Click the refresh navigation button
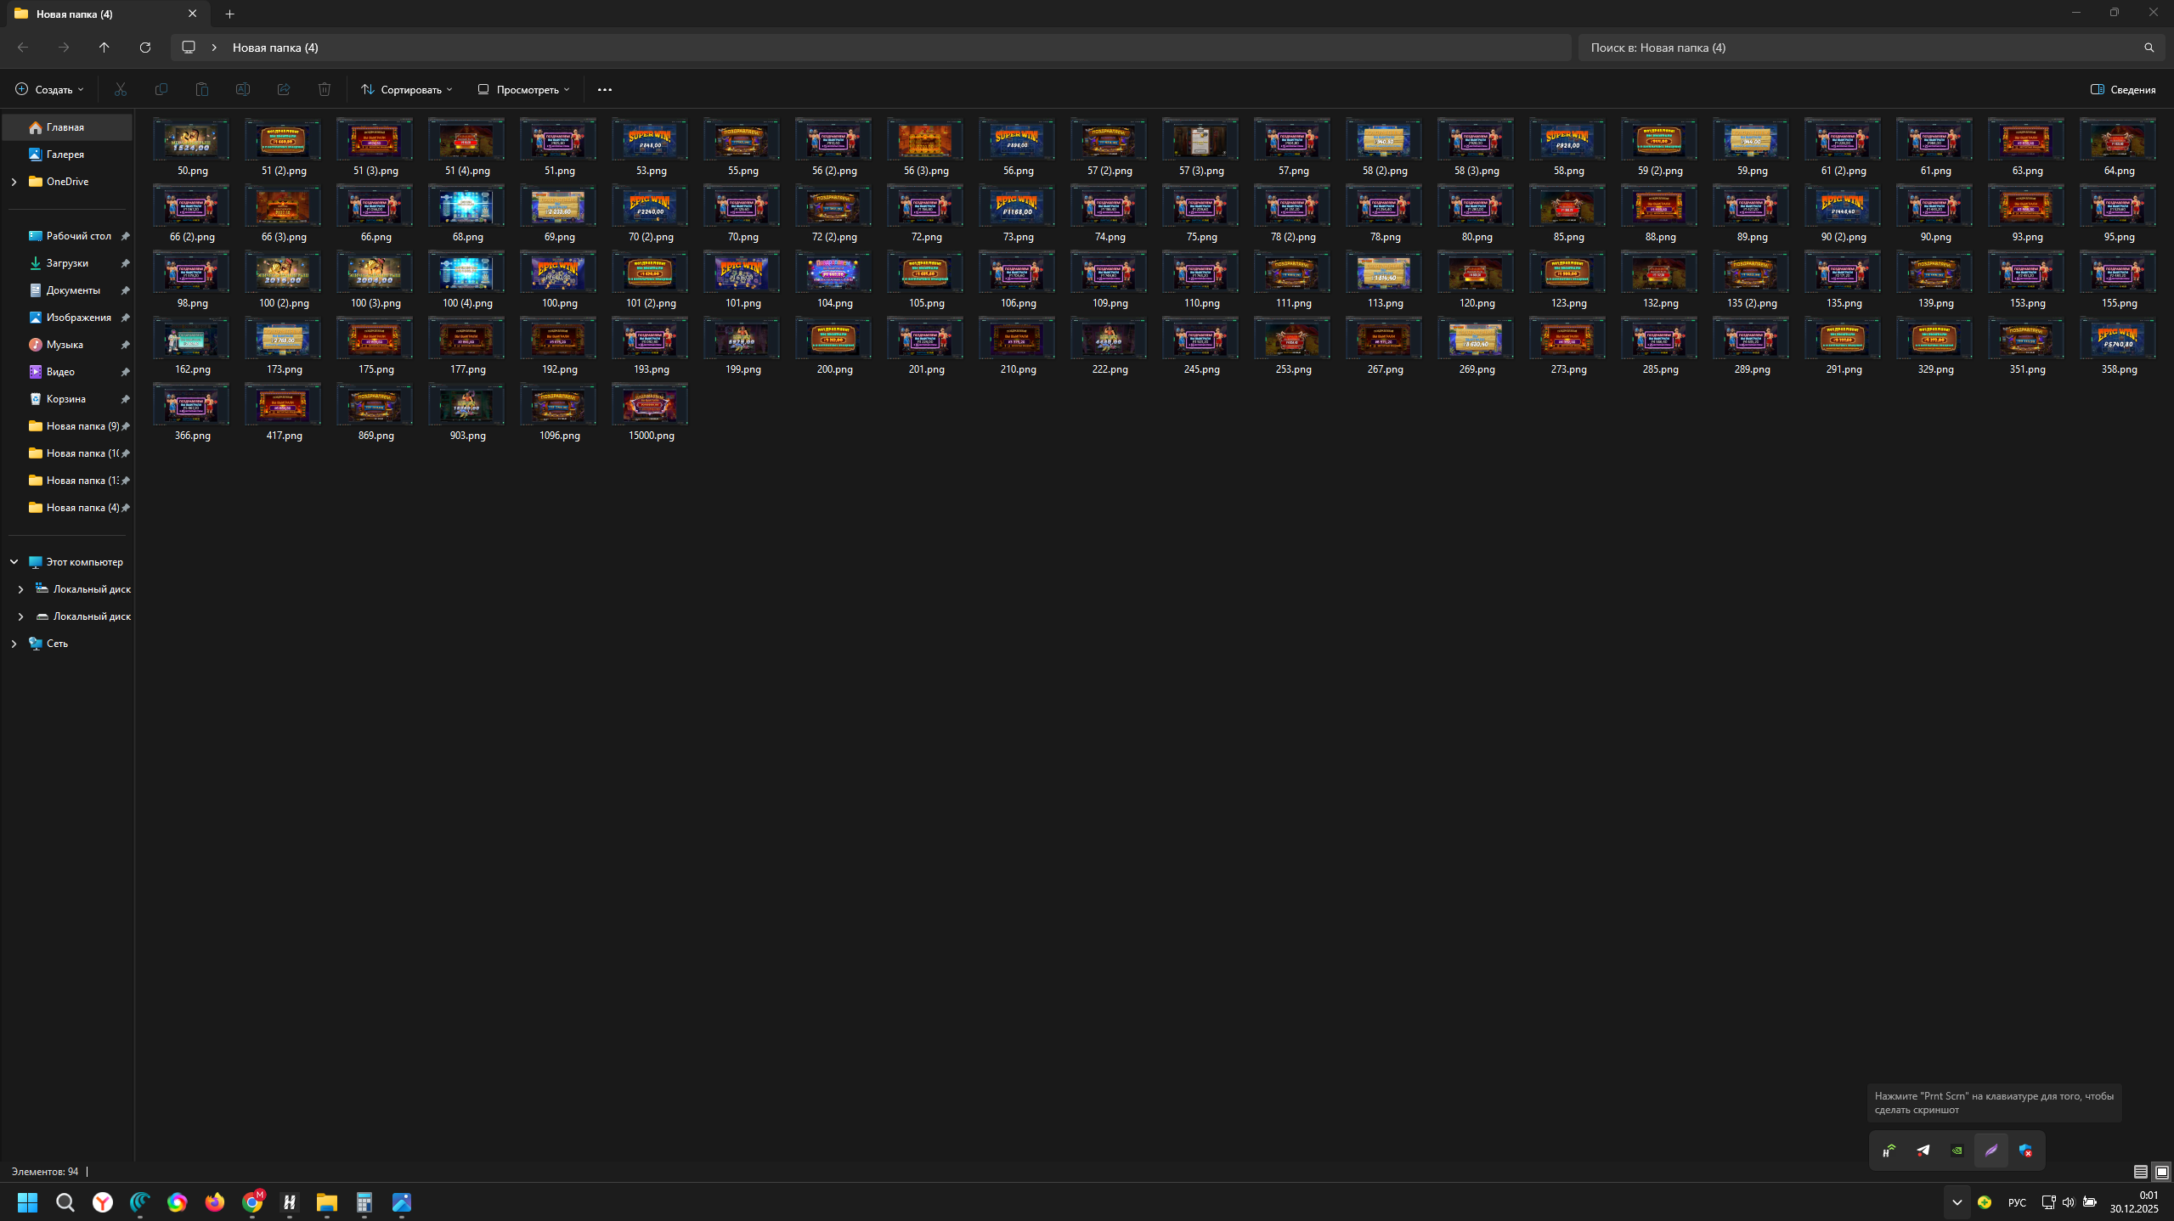 tap(144, 47)
